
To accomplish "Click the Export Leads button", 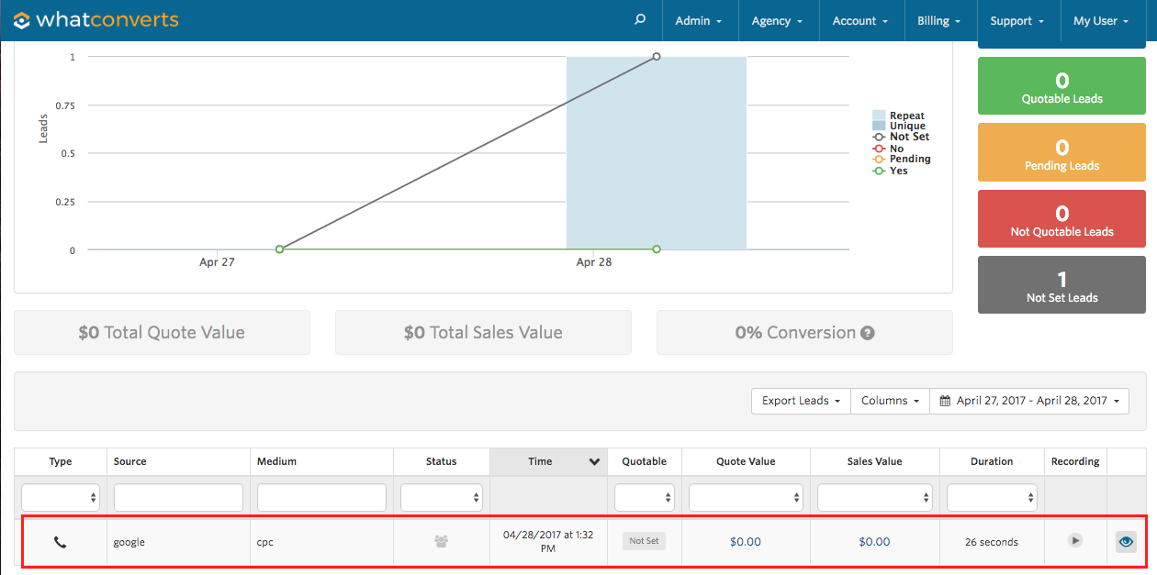I will point(801,401).
